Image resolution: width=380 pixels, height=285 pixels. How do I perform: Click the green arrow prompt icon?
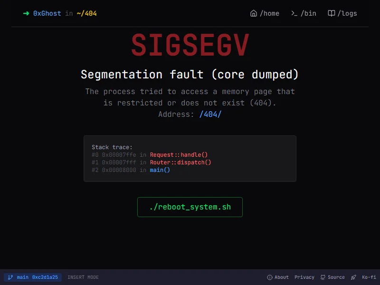click(x=26, y=13)
